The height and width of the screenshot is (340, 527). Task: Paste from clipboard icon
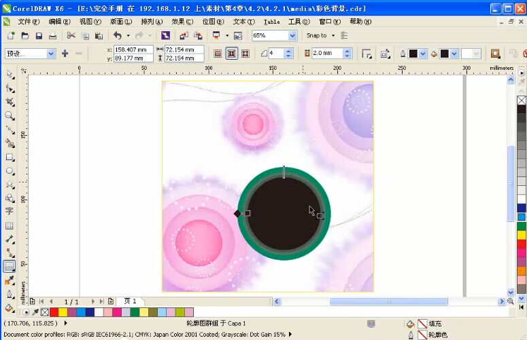tap(99, 36)
